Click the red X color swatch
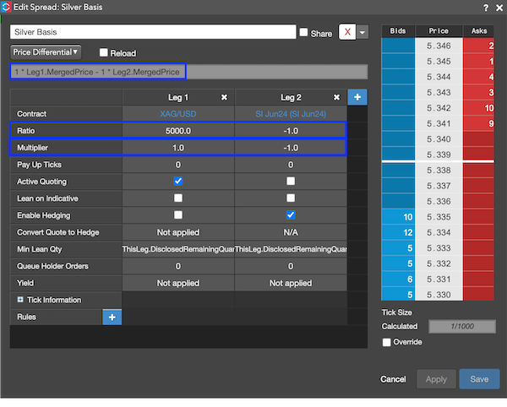The width and height of the screenshot is (507, 407). point(347,32)
